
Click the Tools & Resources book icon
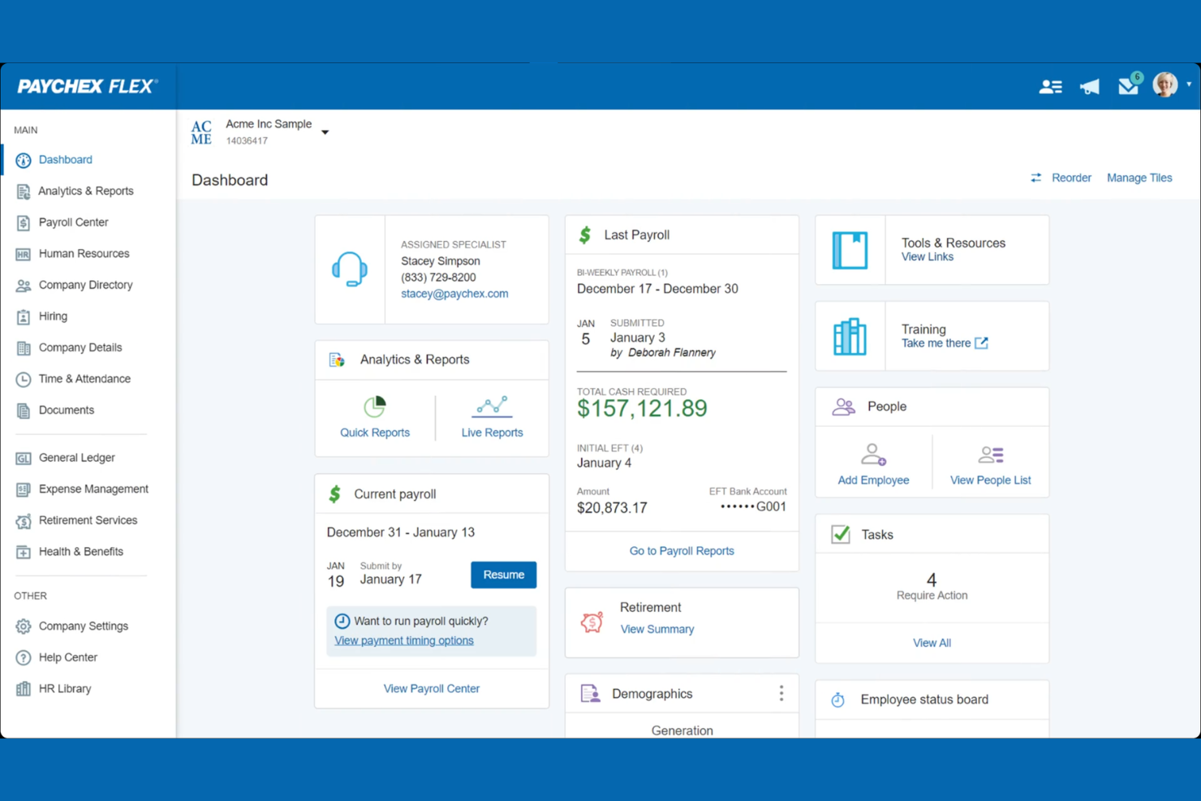850,250
